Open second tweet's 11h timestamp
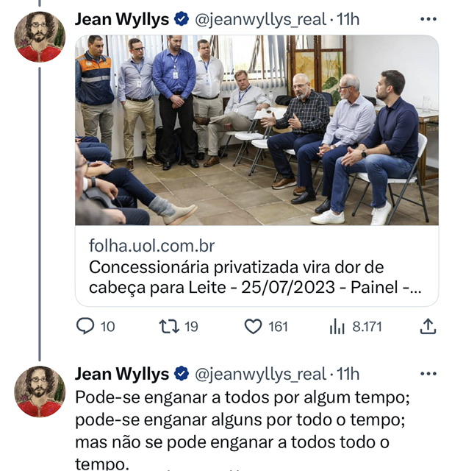Image resolution: width=452 pixels, height=471 pixels. click(x=348, y=375)
